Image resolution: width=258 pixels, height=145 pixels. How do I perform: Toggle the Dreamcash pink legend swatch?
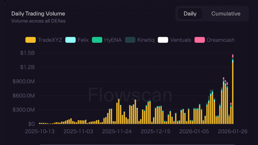pos(200,40)
